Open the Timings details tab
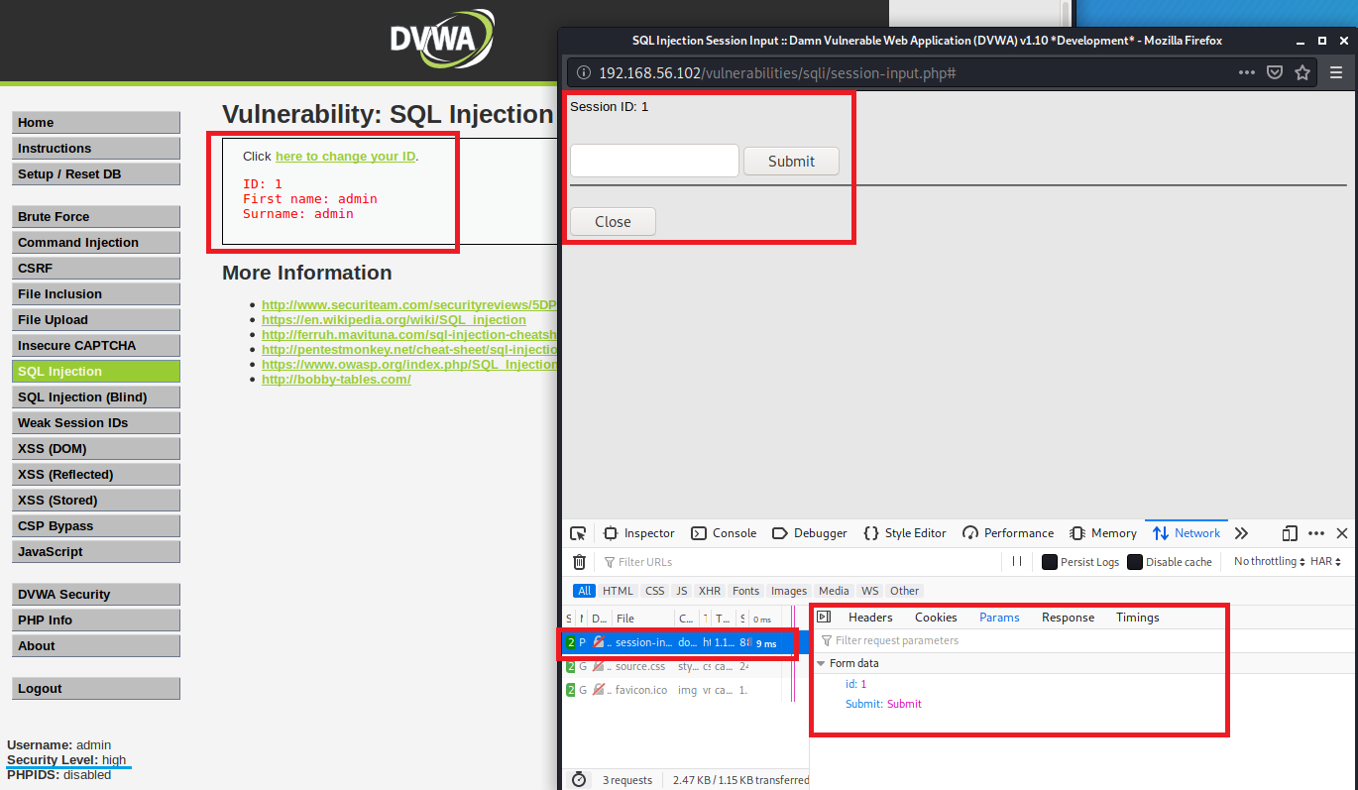Viewport: 1358px width, 790px height. [1138, 618]
